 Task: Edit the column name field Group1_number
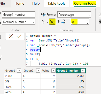(x=19, y=14)
